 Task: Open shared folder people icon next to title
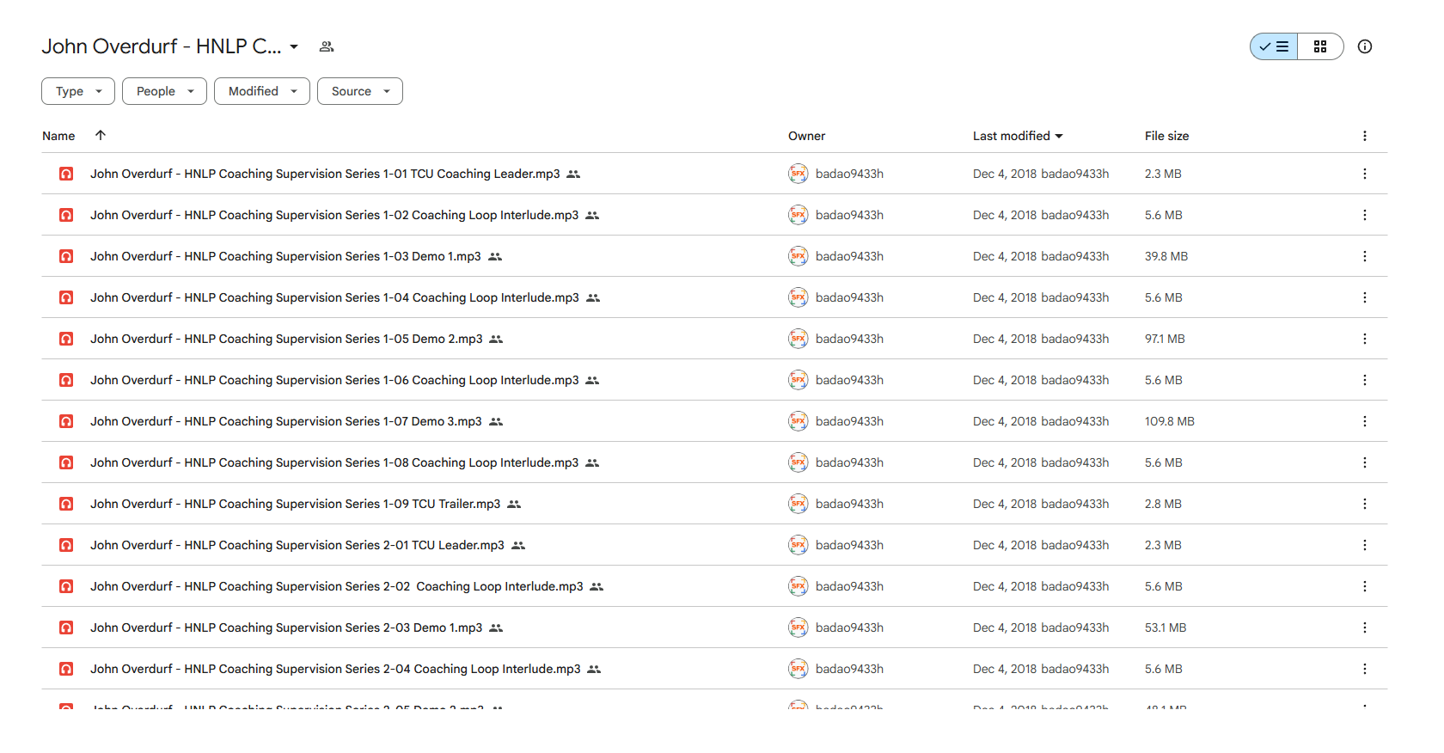[x=327, y=46]
